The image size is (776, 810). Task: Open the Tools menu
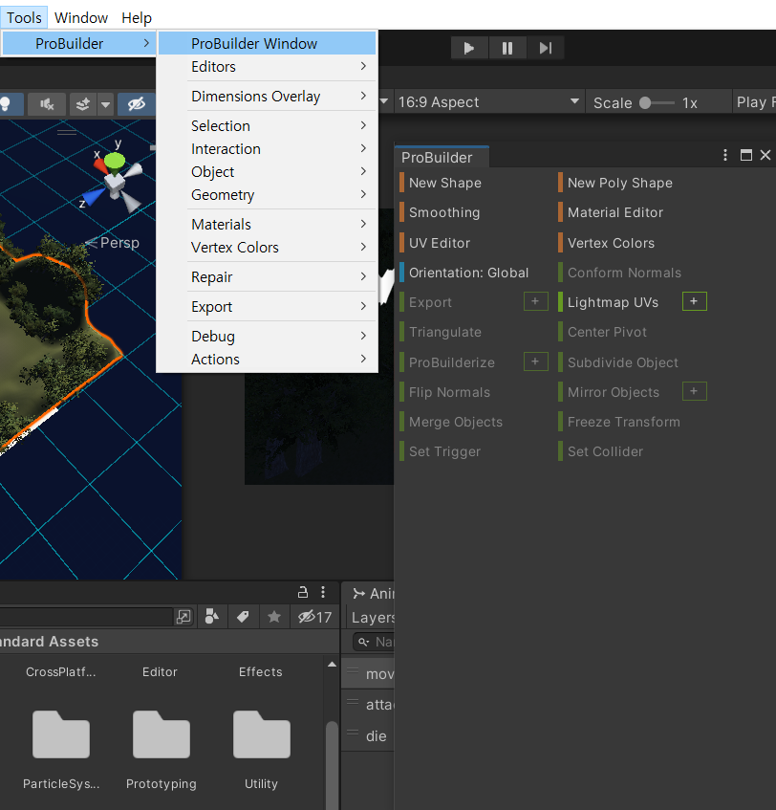[24, 17]
